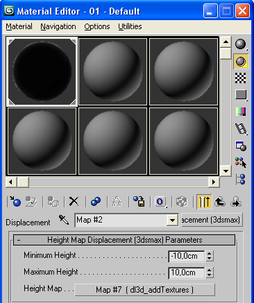Viewport: 254px width, 303px height.
Task: Click Assign Material to Selection icon
Action: pyautogui.click(x=53, y=202)
